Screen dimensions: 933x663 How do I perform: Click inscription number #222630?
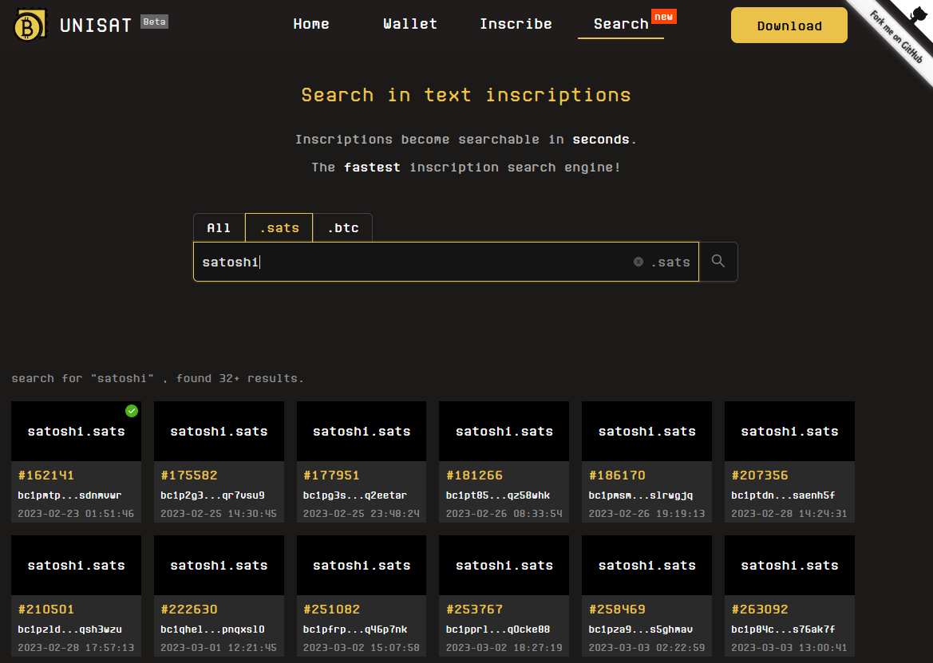188,610
